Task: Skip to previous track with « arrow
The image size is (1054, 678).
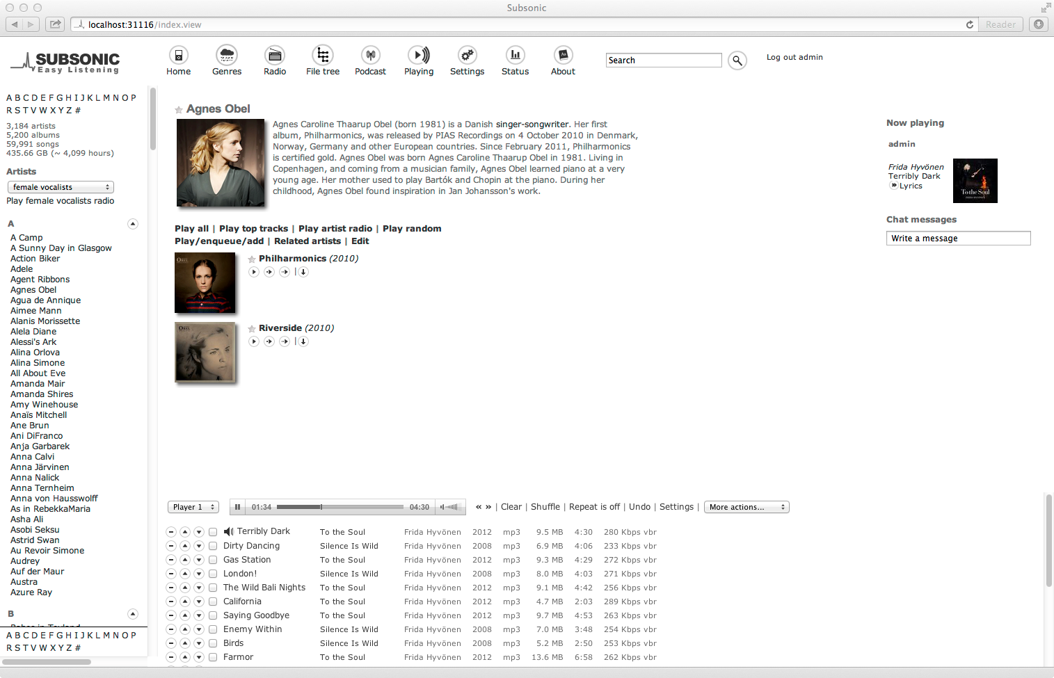Action: point(479,507)
